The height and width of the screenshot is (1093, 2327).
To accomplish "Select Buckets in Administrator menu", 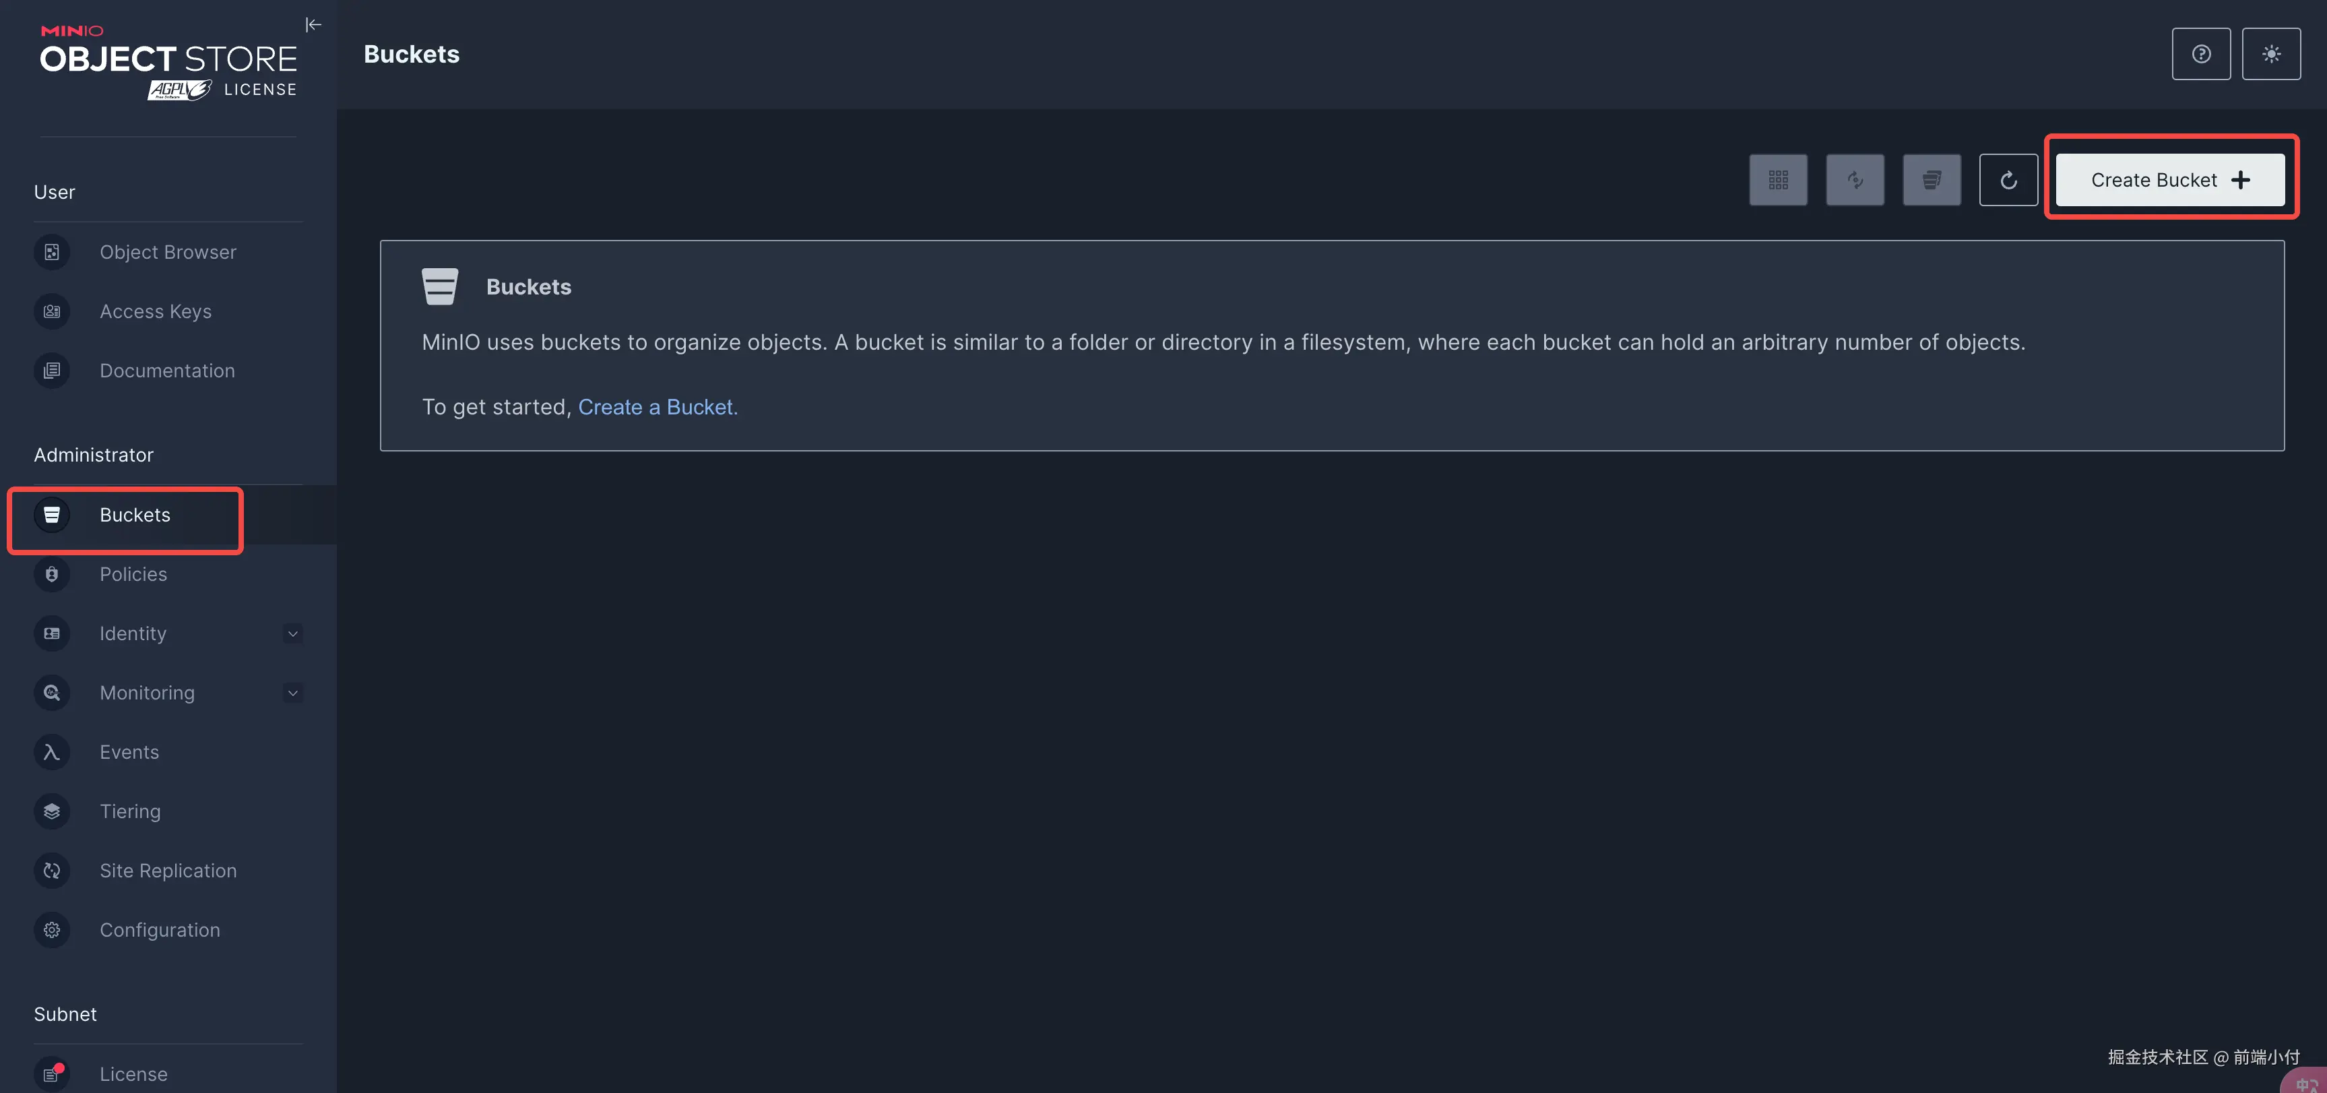I will pyautogui.click(x=135, y=515).
